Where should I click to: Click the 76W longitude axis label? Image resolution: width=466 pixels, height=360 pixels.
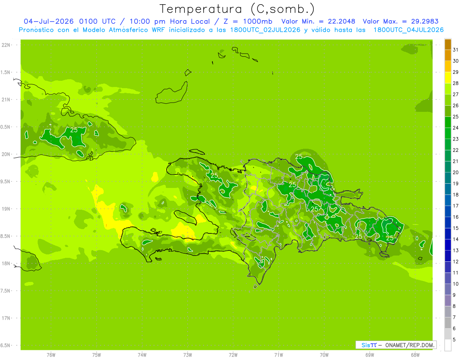[51, 355]
